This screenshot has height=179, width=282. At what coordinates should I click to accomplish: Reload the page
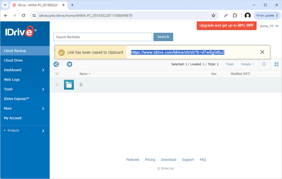[x=23, y=15]
